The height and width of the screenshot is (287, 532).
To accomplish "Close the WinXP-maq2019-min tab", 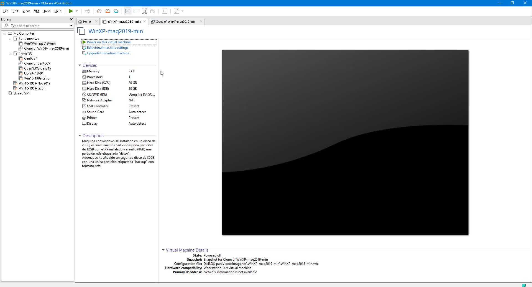I will [x=145, y=21].
